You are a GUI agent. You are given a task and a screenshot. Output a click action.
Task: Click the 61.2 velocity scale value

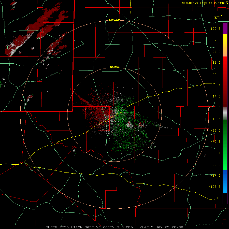pos(217,63)
